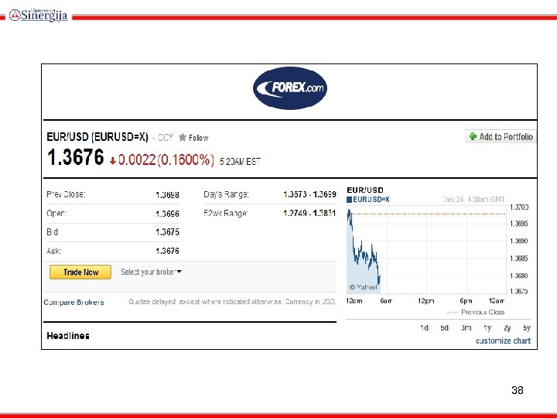Click the Bid value 1.3675
The height and width of the screenshot is (418, 557).
[167, 232]
